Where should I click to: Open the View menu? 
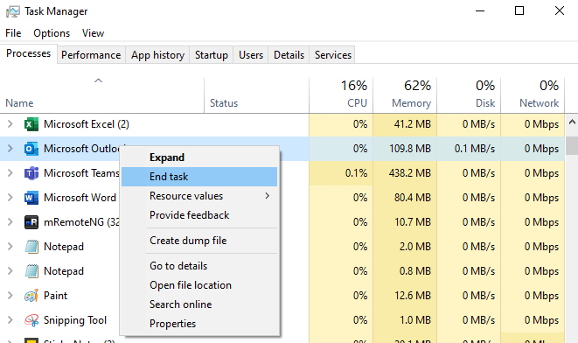pyautogui.click(x=93, y=33)
